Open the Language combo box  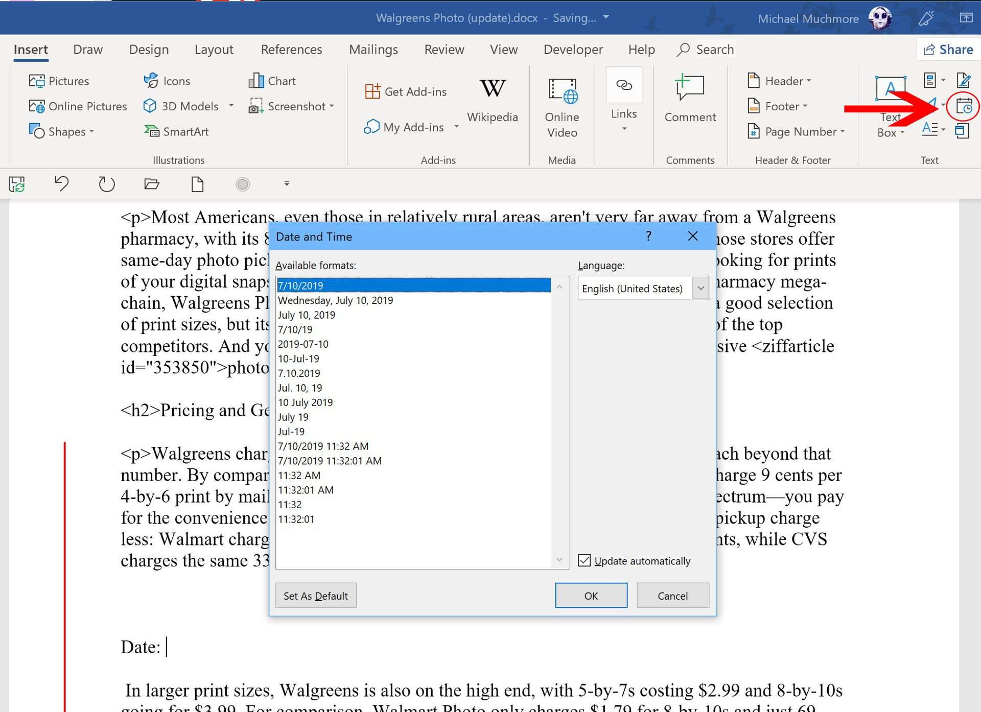coord(643,288)
